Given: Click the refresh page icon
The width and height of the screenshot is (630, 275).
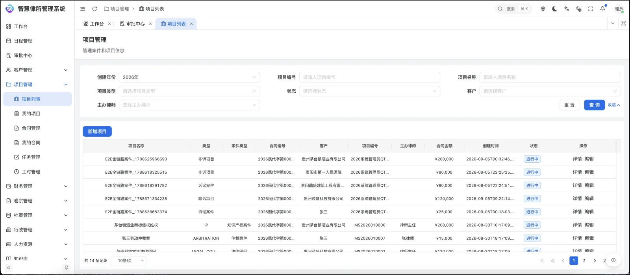Looking at the screenshot, I should [94, 9].
